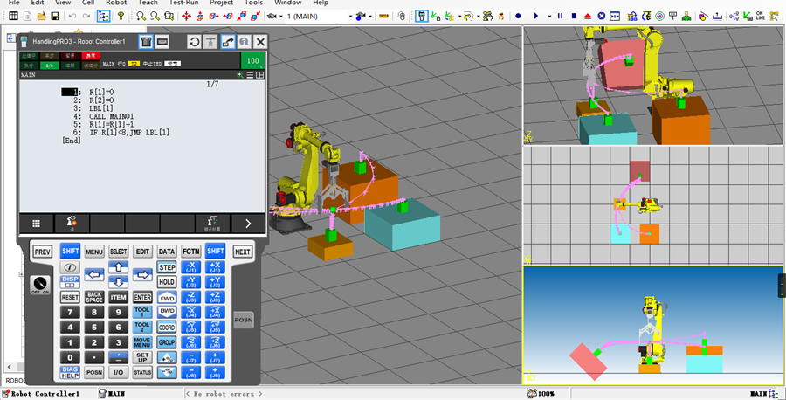Stop the simulation with the square button
This screenshot has width=786, height=400.
[574, 16]
